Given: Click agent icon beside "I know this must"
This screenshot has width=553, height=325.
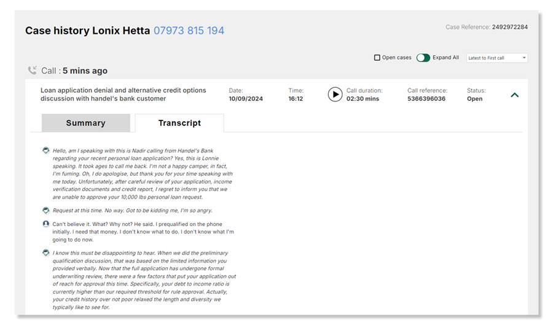Looking at the screenshot, I should tap(46, 253).
